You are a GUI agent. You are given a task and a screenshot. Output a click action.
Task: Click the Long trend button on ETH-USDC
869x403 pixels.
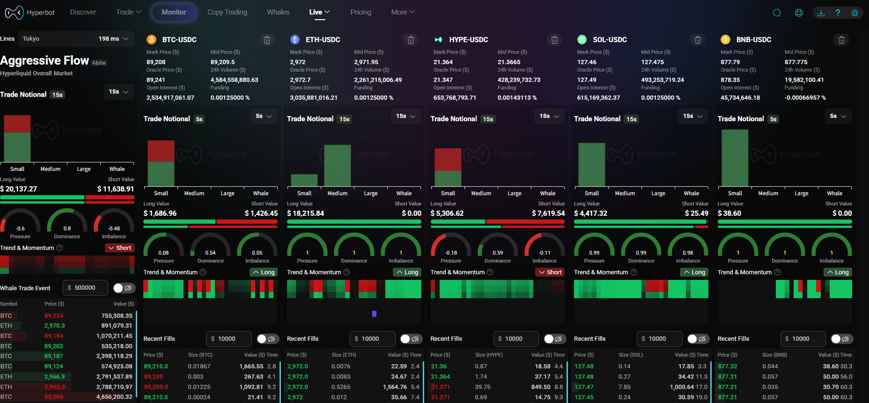point(407,272)
